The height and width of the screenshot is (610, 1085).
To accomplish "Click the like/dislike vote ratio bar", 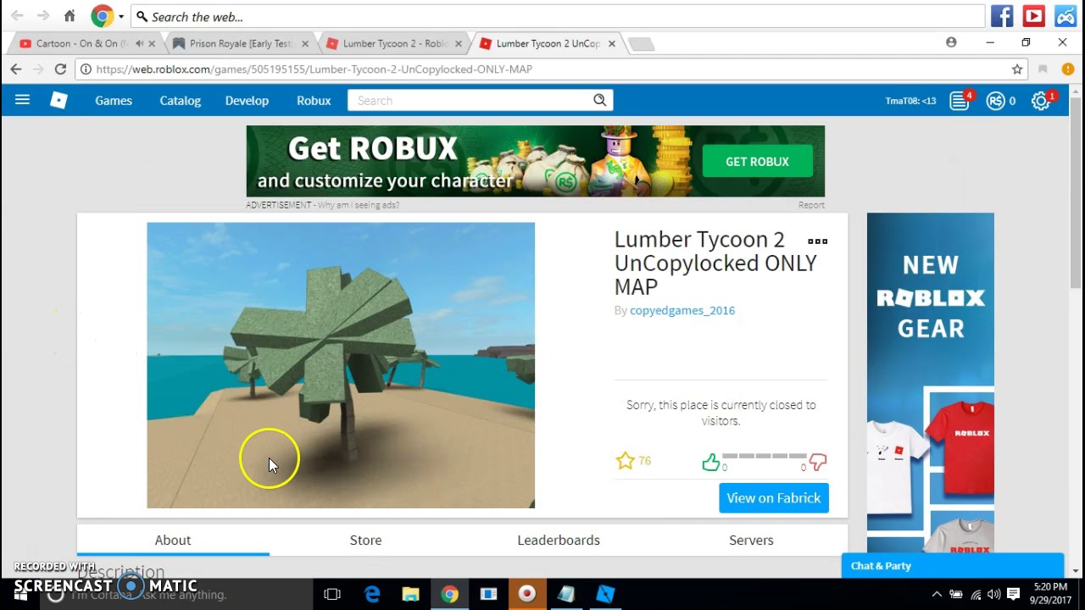I will 764,456.
